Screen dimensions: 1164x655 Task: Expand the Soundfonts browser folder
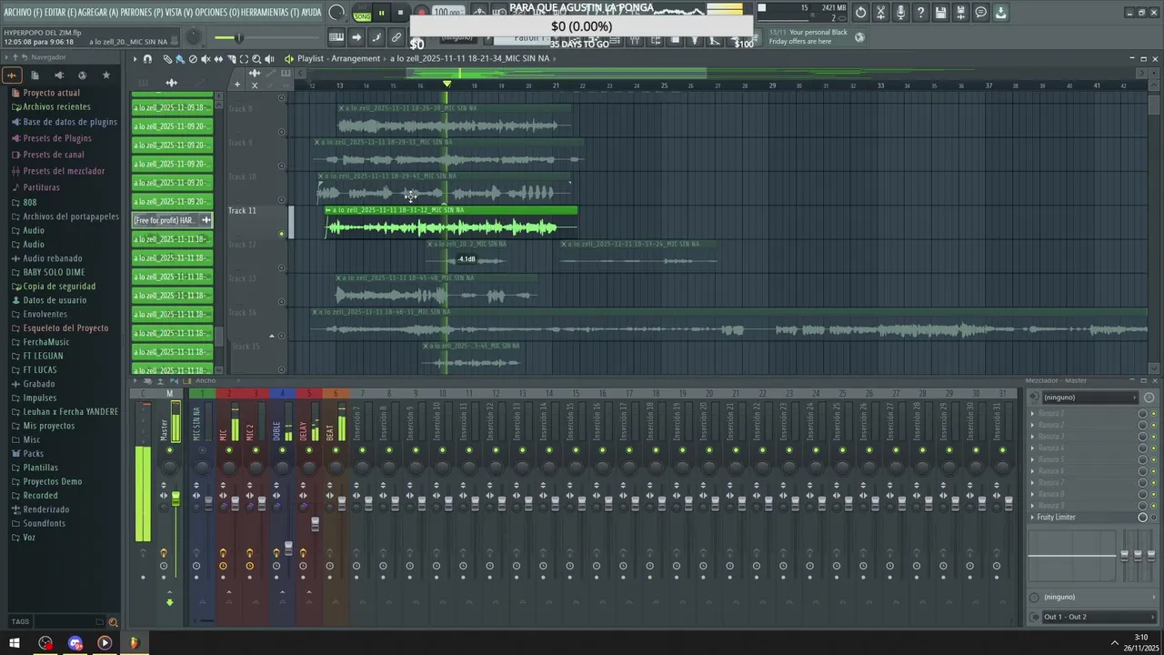(44, 523)
